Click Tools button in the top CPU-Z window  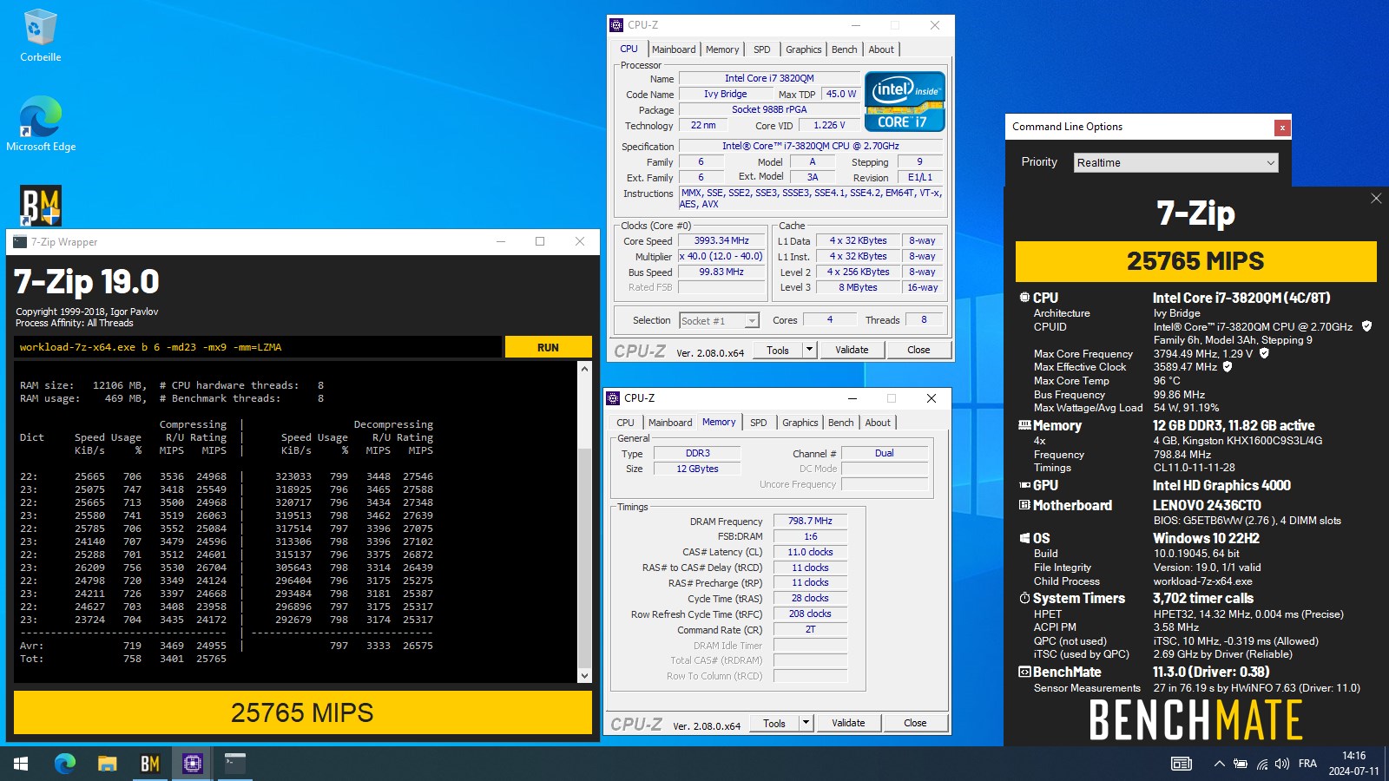tap(778, 350)
